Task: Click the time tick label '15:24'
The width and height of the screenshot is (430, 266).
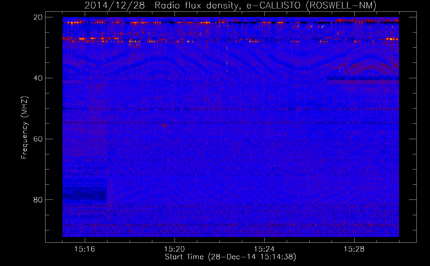Action: point(264,249)
